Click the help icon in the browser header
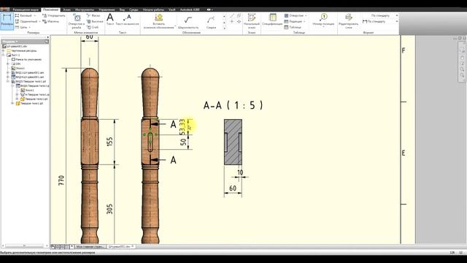Viewport: 467px width, 263px height. (x=47, y=42)
